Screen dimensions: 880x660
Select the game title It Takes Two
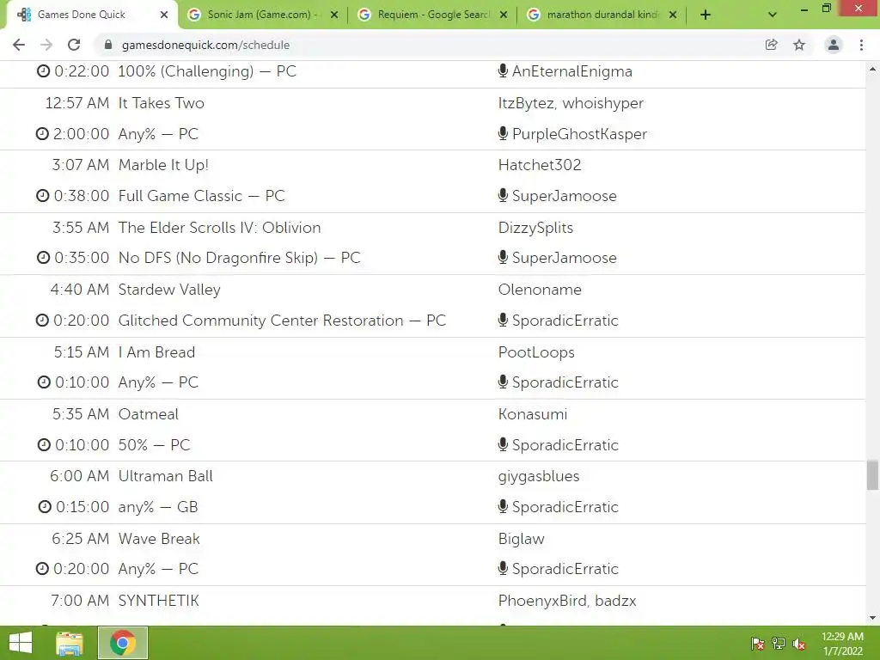162,103
